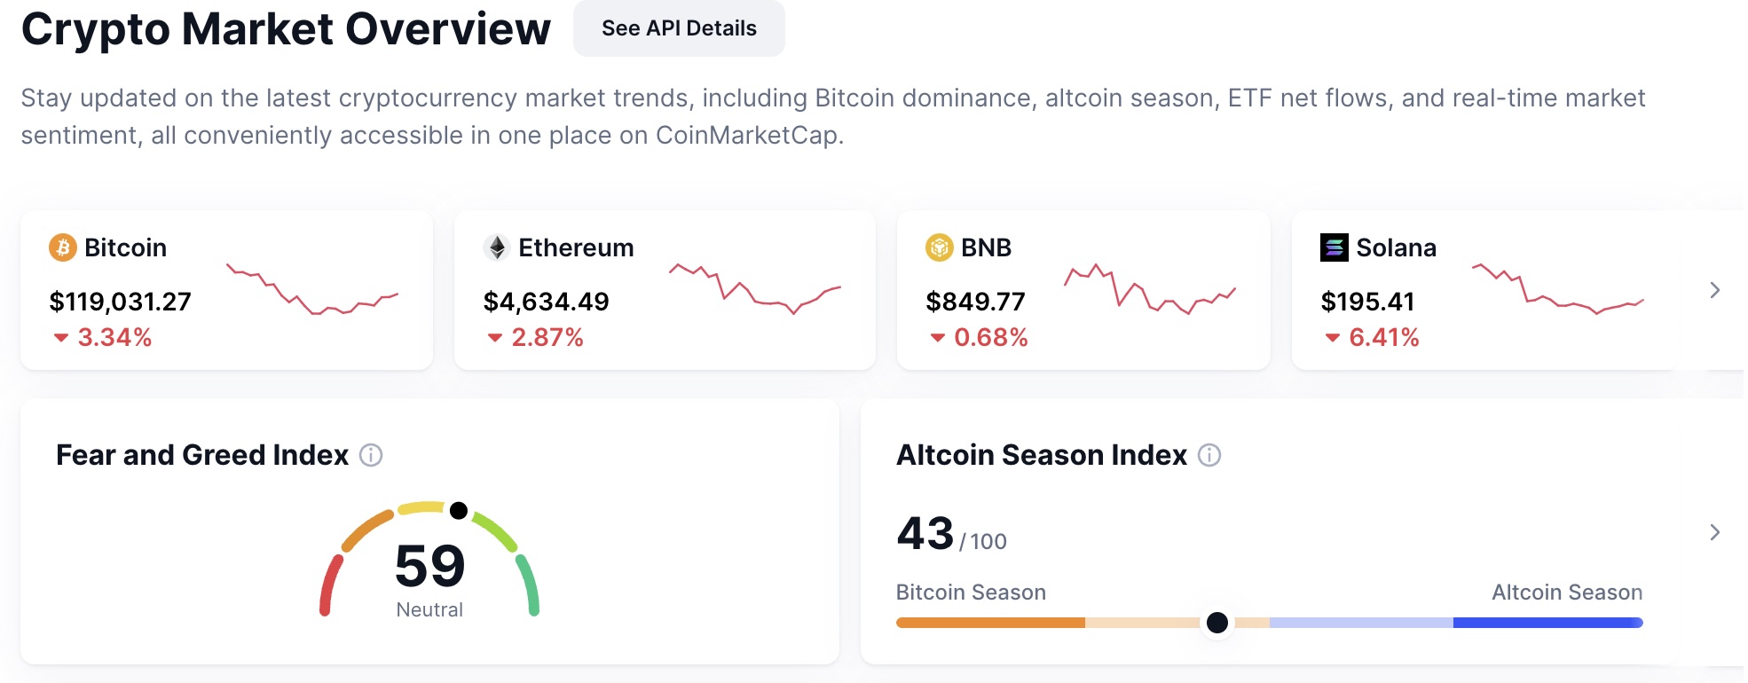Expand Altcoin Season Index with right chevron
Image resolution: width=1748 pixels, height=683 pixels.
click(x=1714, y=532)
